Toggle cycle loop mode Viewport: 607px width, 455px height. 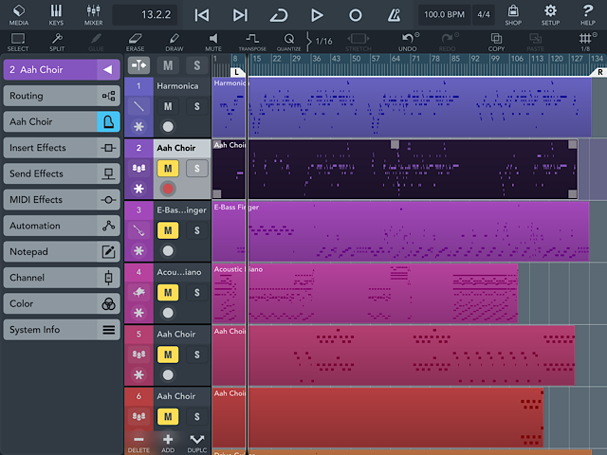point(279,15)
